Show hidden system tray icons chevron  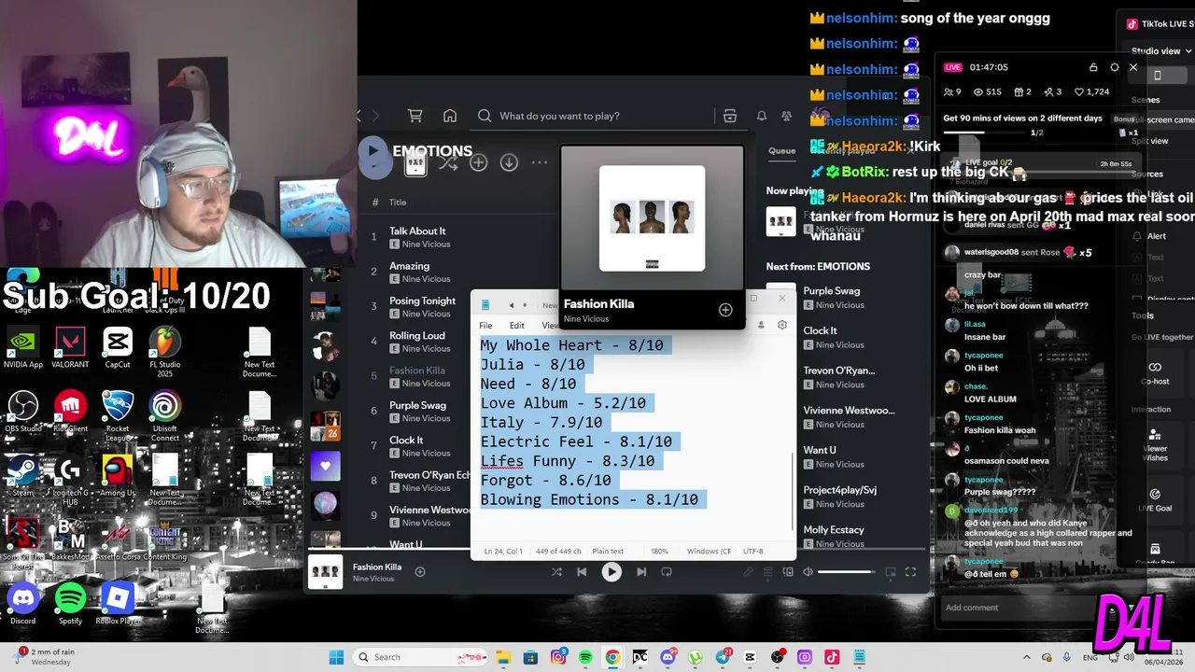coord(1027,657)
